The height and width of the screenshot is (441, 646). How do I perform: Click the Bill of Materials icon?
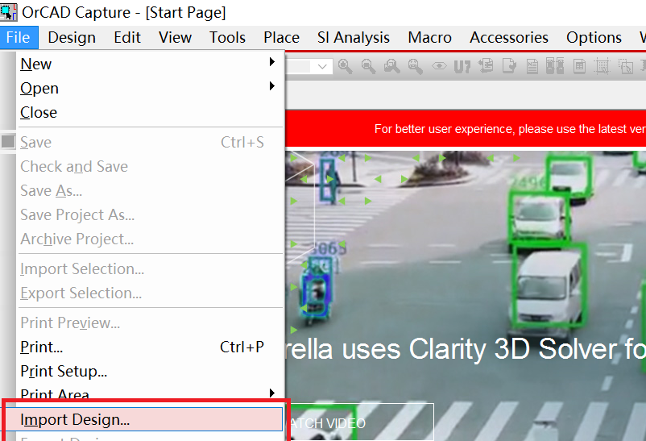click(x=580, y=66)
